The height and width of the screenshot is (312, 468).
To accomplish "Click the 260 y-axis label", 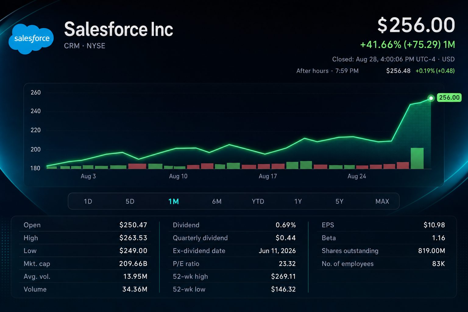I will point(36,92).
